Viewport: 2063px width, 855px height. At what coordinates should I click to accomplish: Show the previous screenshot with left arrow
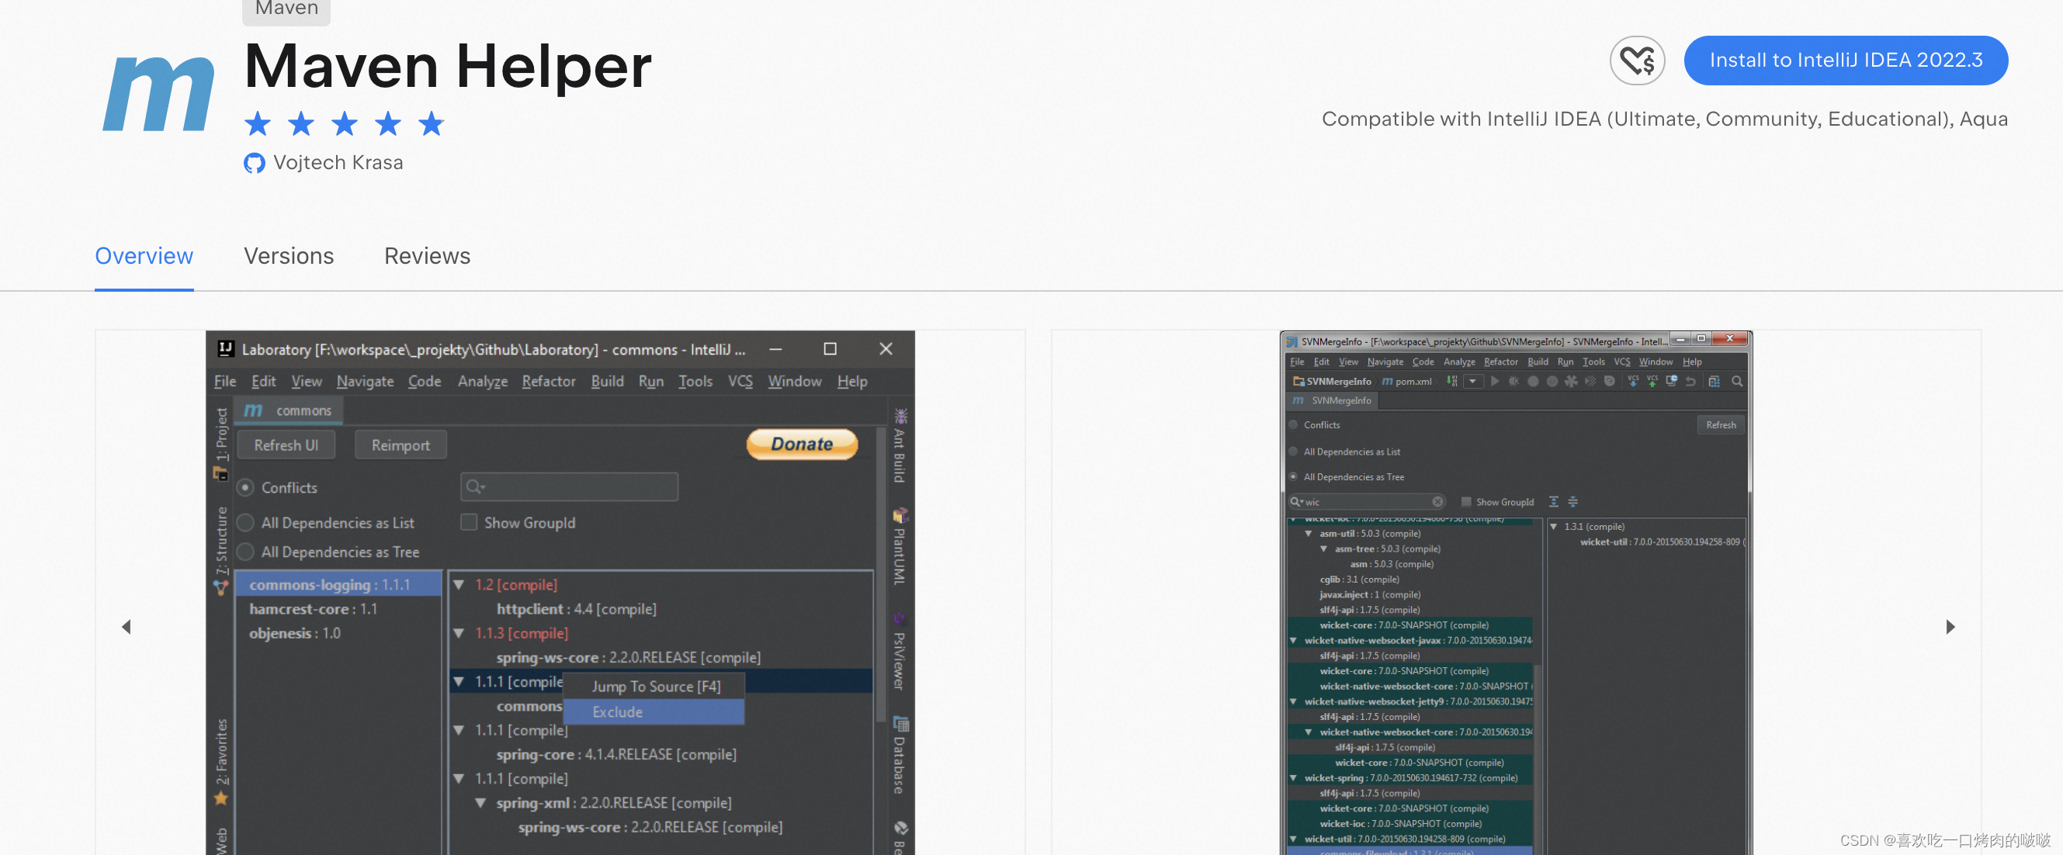[x=126, y=627]
